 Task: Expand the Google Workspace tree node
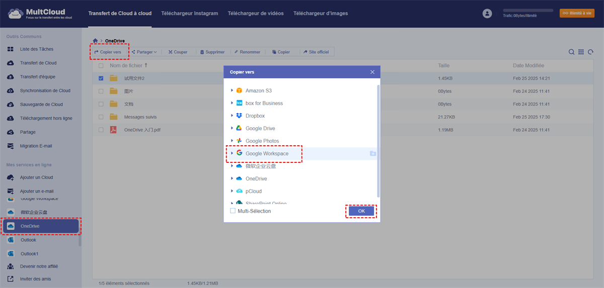pyautogui.click(x=232, y=153)
